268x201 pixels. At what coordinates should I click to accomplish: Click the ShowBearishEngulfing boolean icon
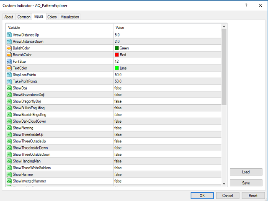click(x=9, y=115)
